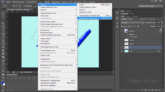Click Intersect with selection mode icon

pyautogui.click(x=20, y=6)
